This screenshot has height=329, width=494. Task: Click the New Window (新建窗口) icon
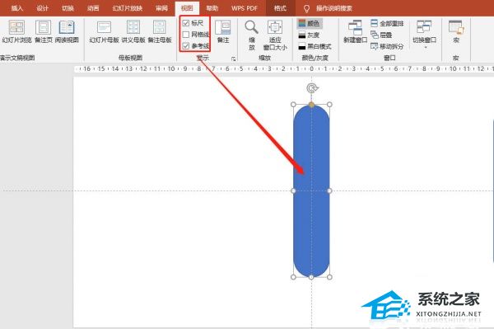(x=356, y=28)
